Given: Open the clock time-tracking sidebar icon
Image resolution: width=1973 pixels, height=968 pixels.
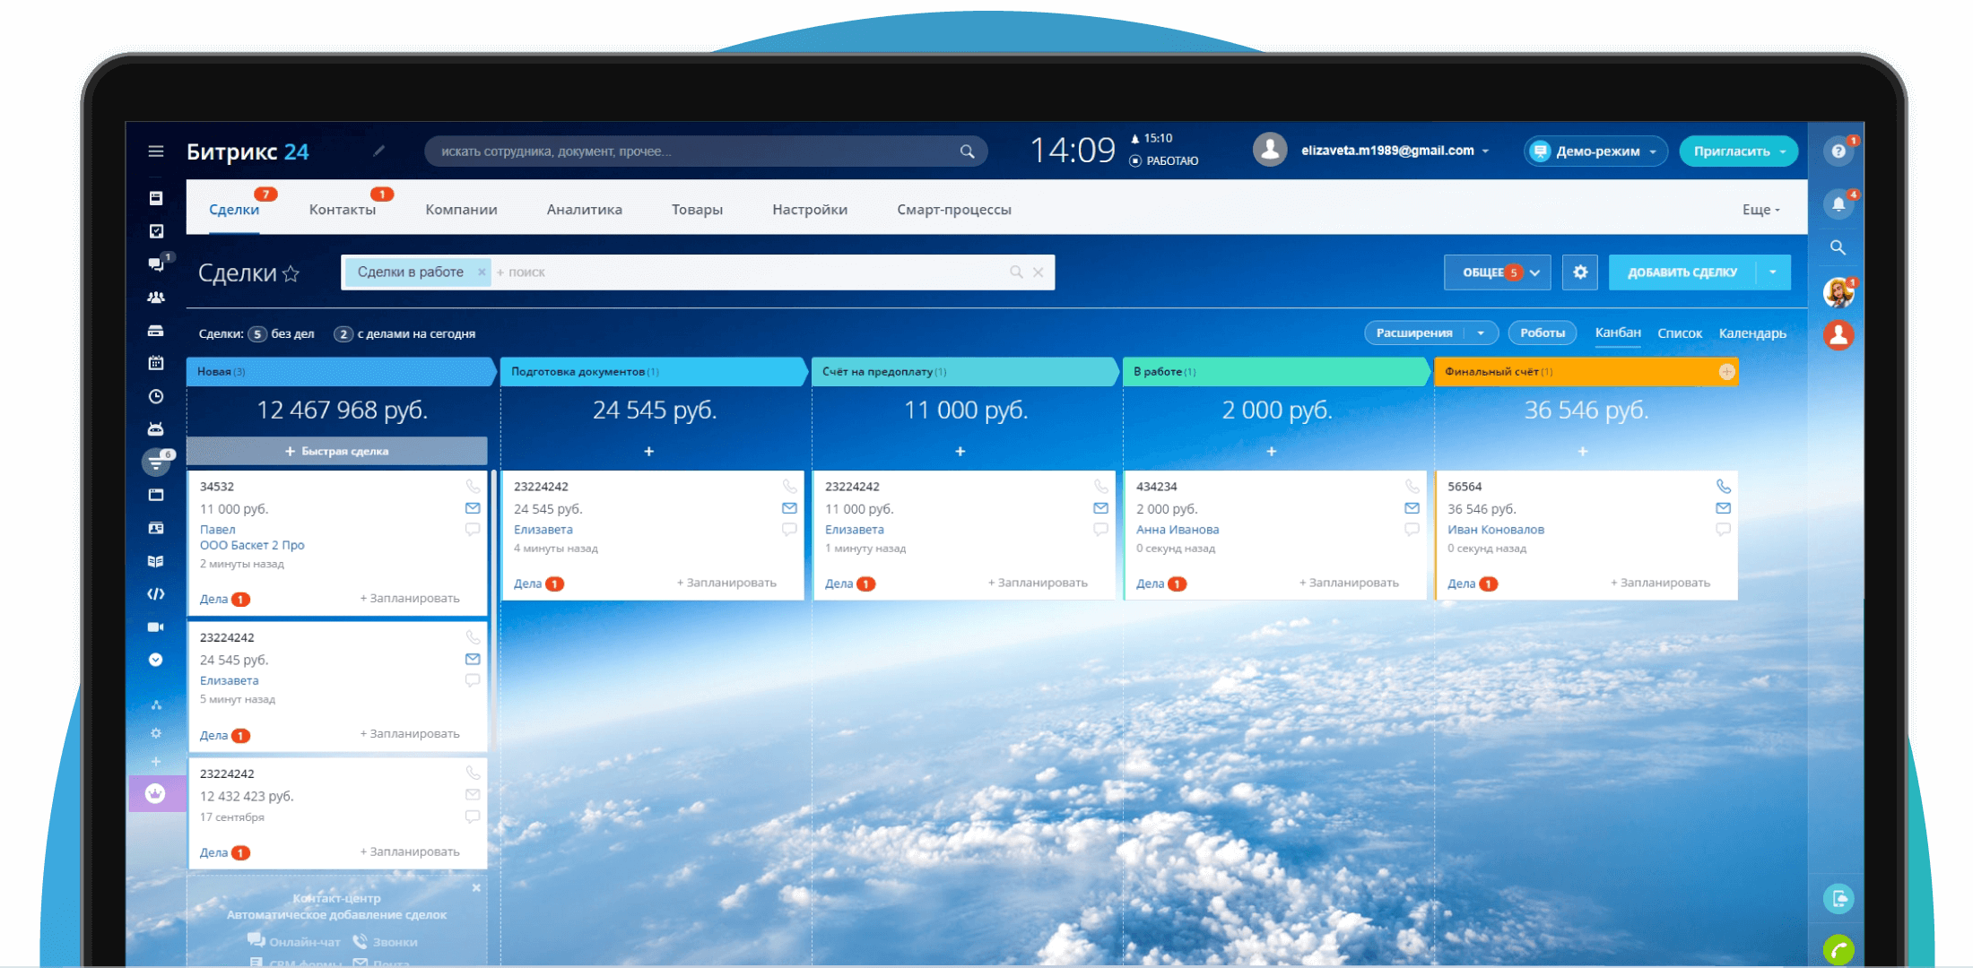Looking at the screenshot, I should (156, 396).
